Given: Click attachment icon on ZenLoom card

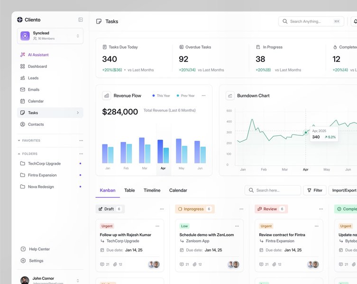Looking at the screenshot, I should pos(195,264).
